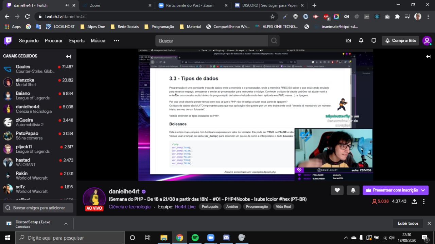
Task: Open Spotify from the taskbar
Action: tap(195, 238)
